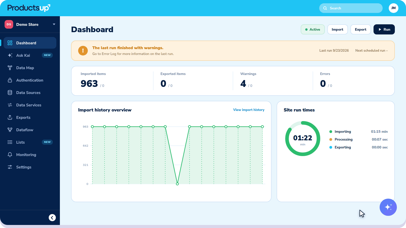The height and width of the screenshot is (228, 406).
Task: Click the Lists icon in sidebar
Action: pyautogui.click(x=10, y=142)
